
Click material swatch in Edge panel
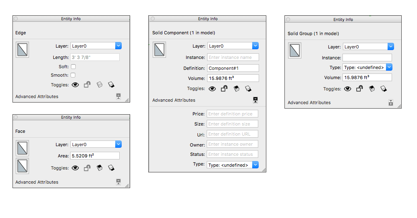coord(22,50)
